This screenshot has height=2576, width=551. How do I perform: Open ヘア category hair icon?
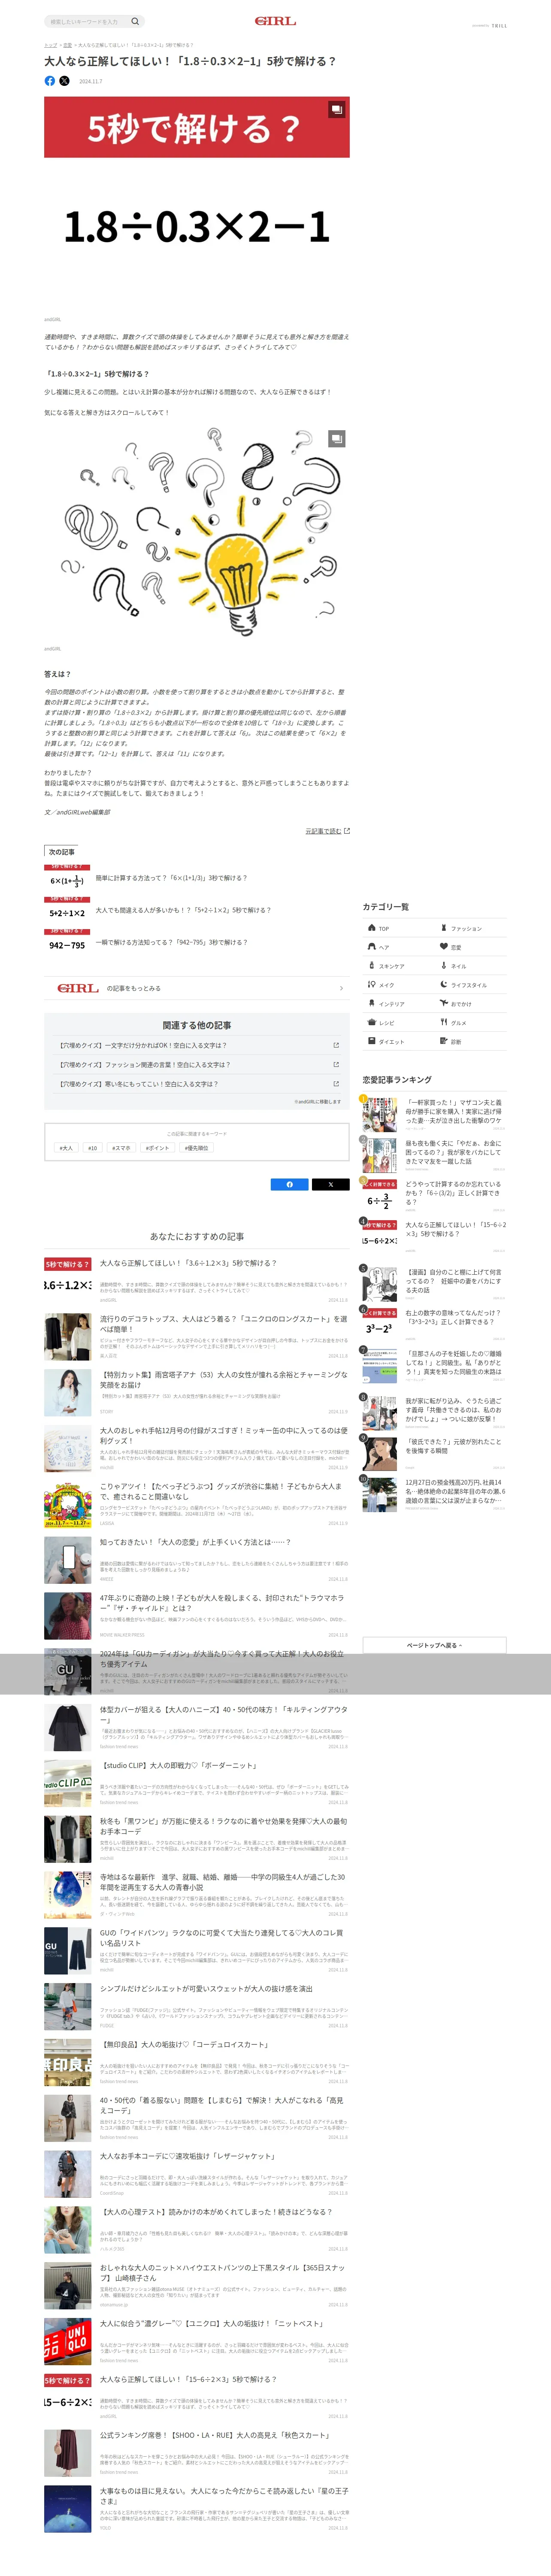pyautogui.click(x=372, y=946)
